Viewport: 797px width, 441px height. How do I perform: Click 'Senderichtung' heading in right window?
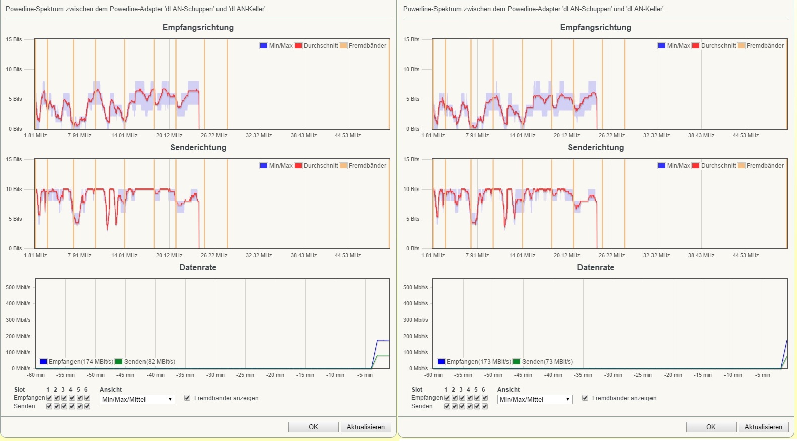tap(596, 148)
